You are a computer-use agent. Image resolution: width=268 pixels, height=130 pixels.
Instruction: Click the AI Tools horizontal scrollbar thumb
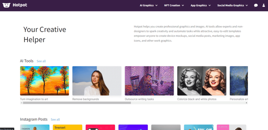(77, 103)
